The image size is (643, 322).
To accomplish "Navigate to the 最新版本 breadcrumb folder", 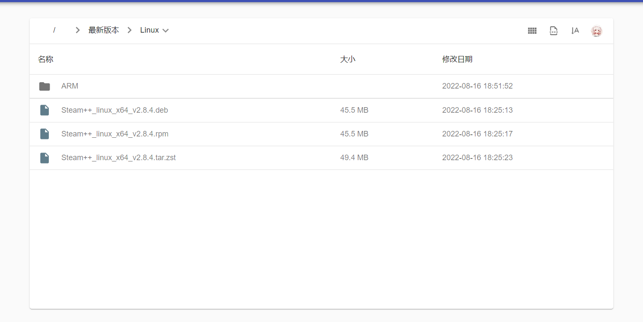I will pyautogui.click(x=104, y=30).
